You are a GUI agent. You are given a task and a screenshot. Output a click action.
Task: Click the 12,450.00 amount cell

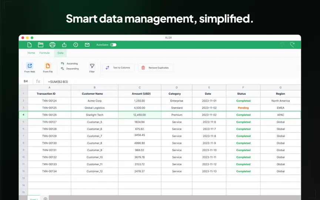coord(140,115)
